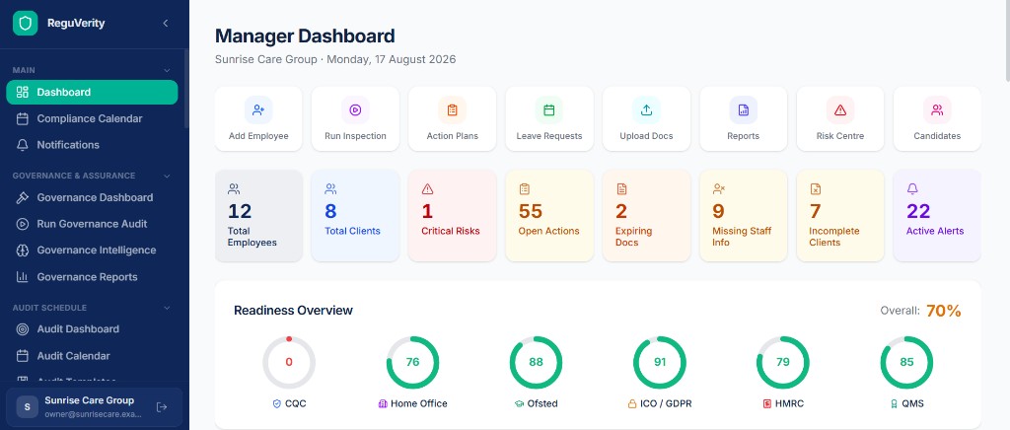
Task: Click the ICO / GDPR label below the ring
Action: click(666, 403)
